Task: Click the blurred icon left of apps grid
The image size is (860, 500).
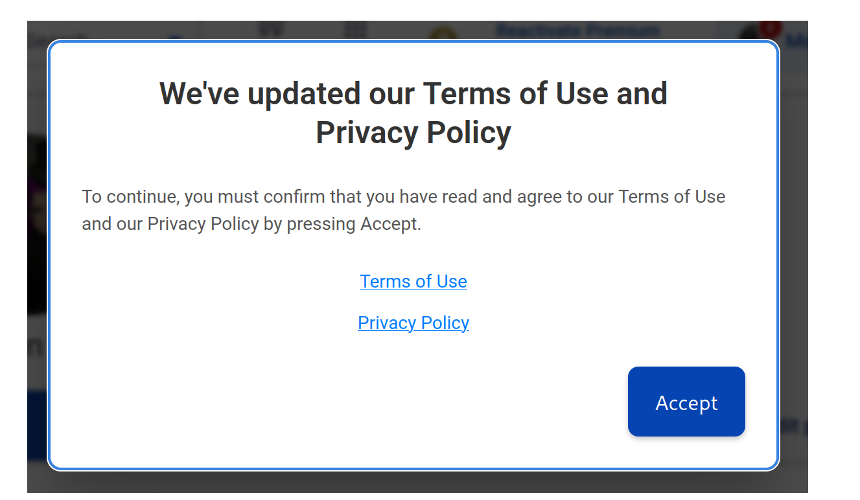Action: (272, 30)
